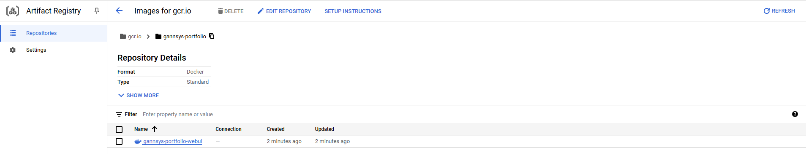Click the gcr.io folder breadcrumb
Screen dimensions: 806x154
131,37
